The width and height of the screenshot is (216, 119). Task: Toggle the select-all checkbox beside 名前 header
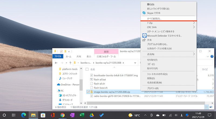pyautogui.click(x=87, y=69)
